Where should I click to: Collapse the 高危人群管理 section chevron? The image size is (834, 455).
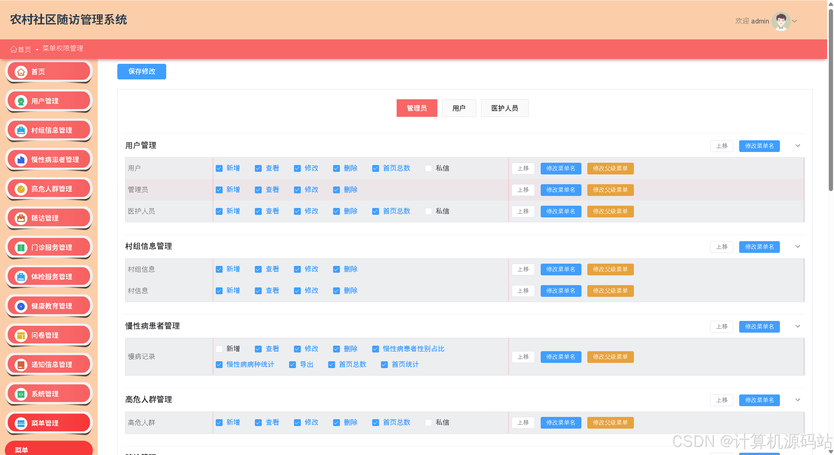[797, 400]
